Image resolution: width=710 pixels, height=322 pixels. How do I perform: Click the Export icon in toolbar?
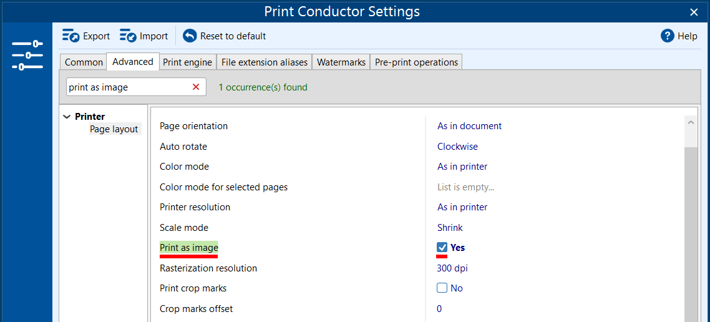click(x=71, y=36)
